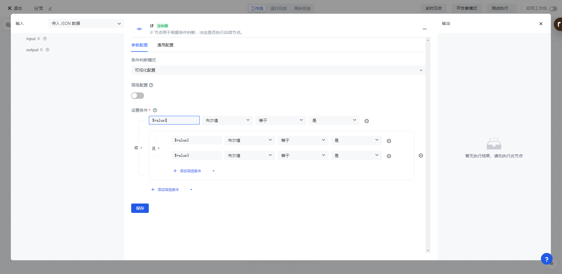Open the IF node more options menu
This screenshot has width=562, height=274.
coord(424,29)
